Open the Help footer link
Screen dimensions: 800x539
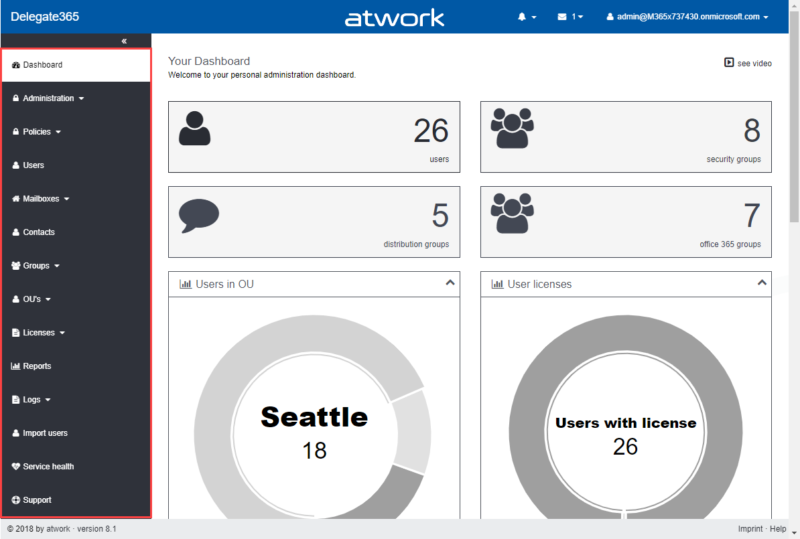click(777, 529)
